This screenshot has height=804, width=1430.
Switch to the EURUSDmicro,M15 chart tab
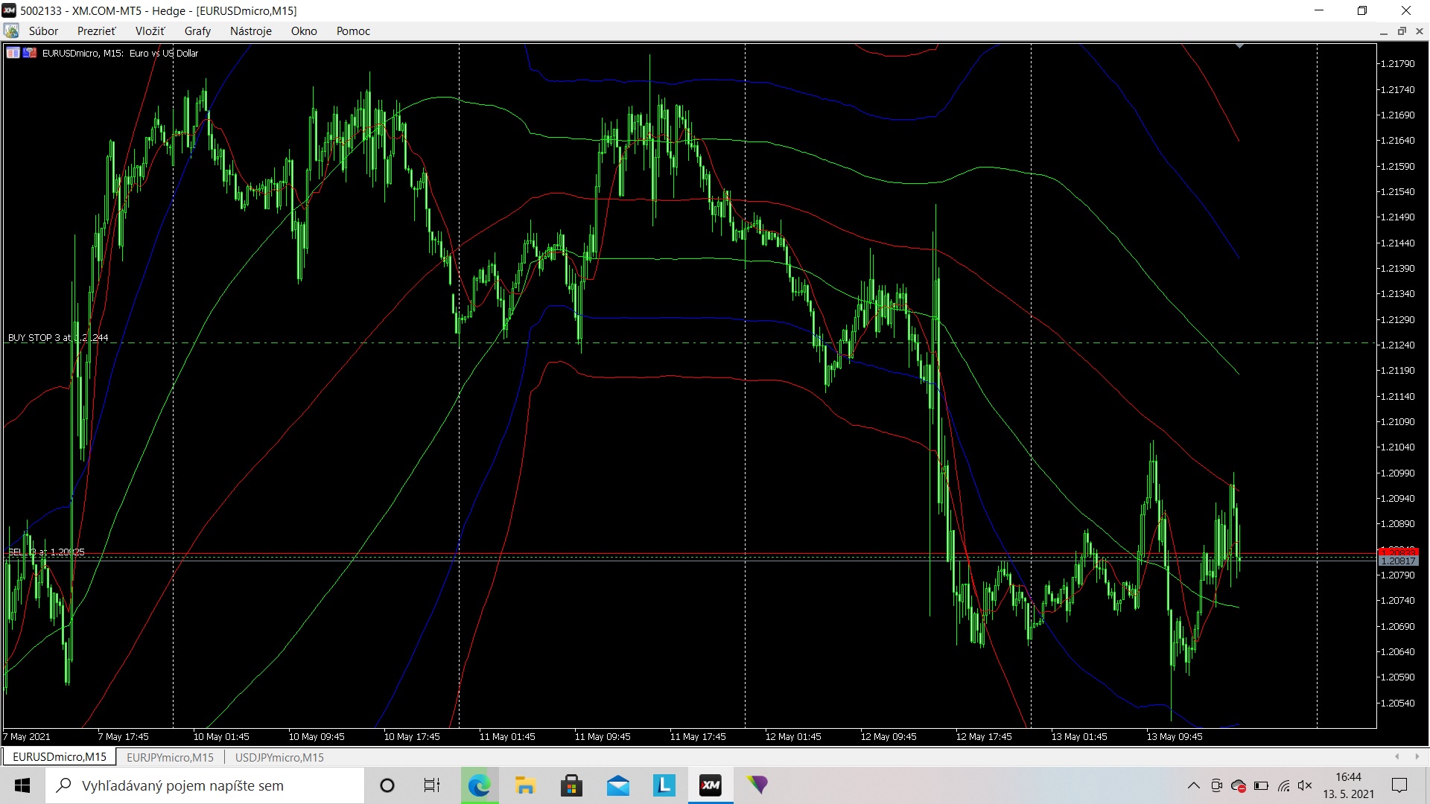coord(60,757)
